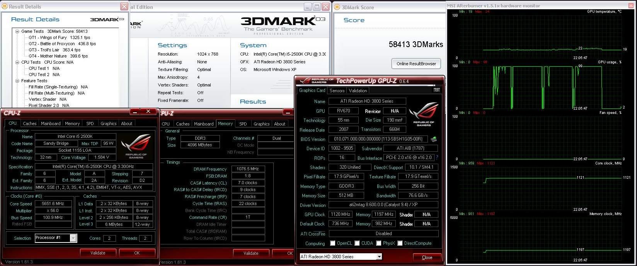Open About tab in second CPU-Z window

[280, 124]
